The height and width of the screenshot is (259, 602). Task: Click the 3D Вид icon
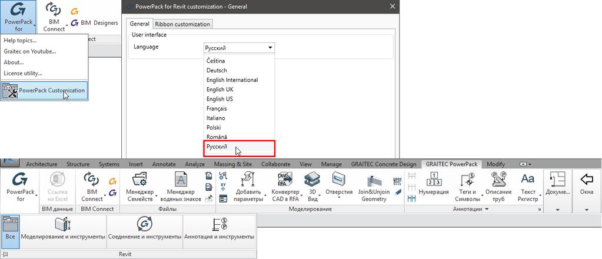click(311, 179)
